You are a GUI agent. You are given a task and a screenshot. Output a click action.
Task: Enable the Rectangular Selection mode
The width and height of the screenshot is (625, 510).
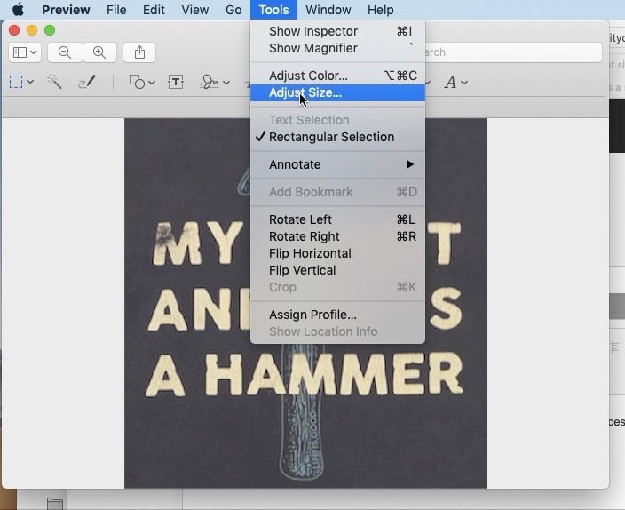coord(331,137)
